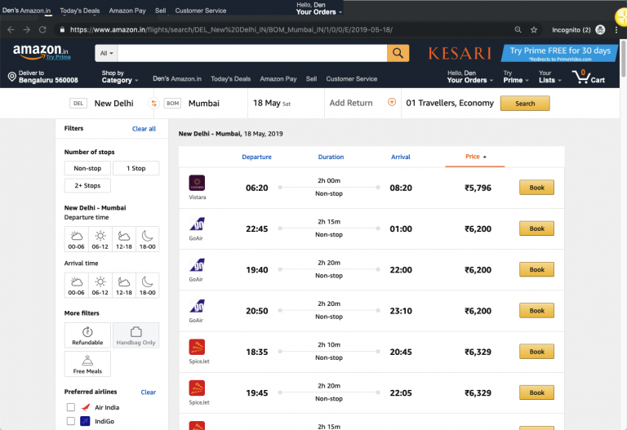This screenshot has height=430, width=627.
Task: Reload the page with the refresh icon
Action: pos(42,30)
